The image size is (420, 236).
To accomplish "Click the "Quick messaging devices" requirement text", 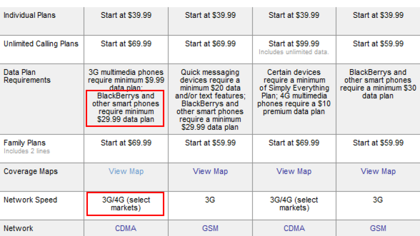I will [210, 77].
